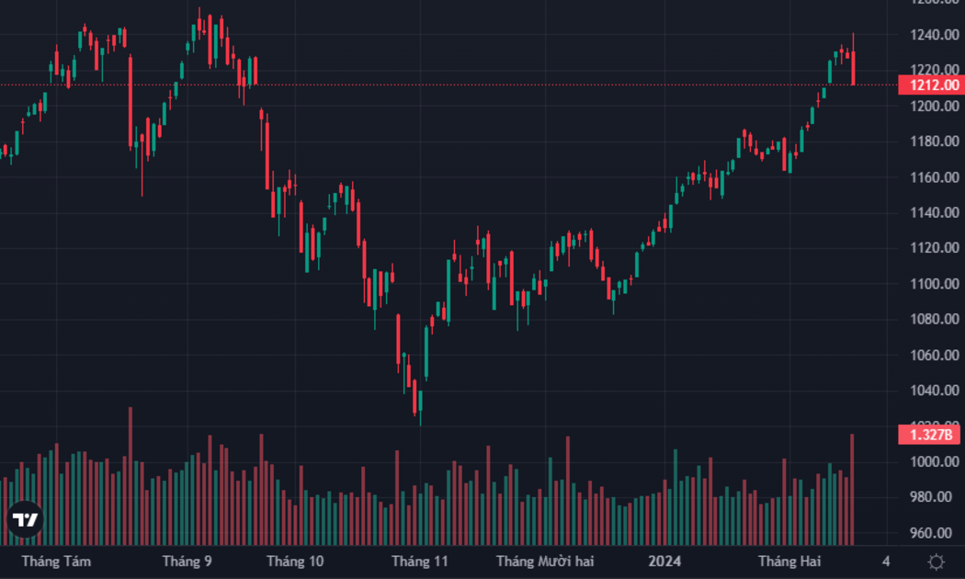Click the red dotted current price line
This screenshot has width=965, height=579.
pos(449,85)
